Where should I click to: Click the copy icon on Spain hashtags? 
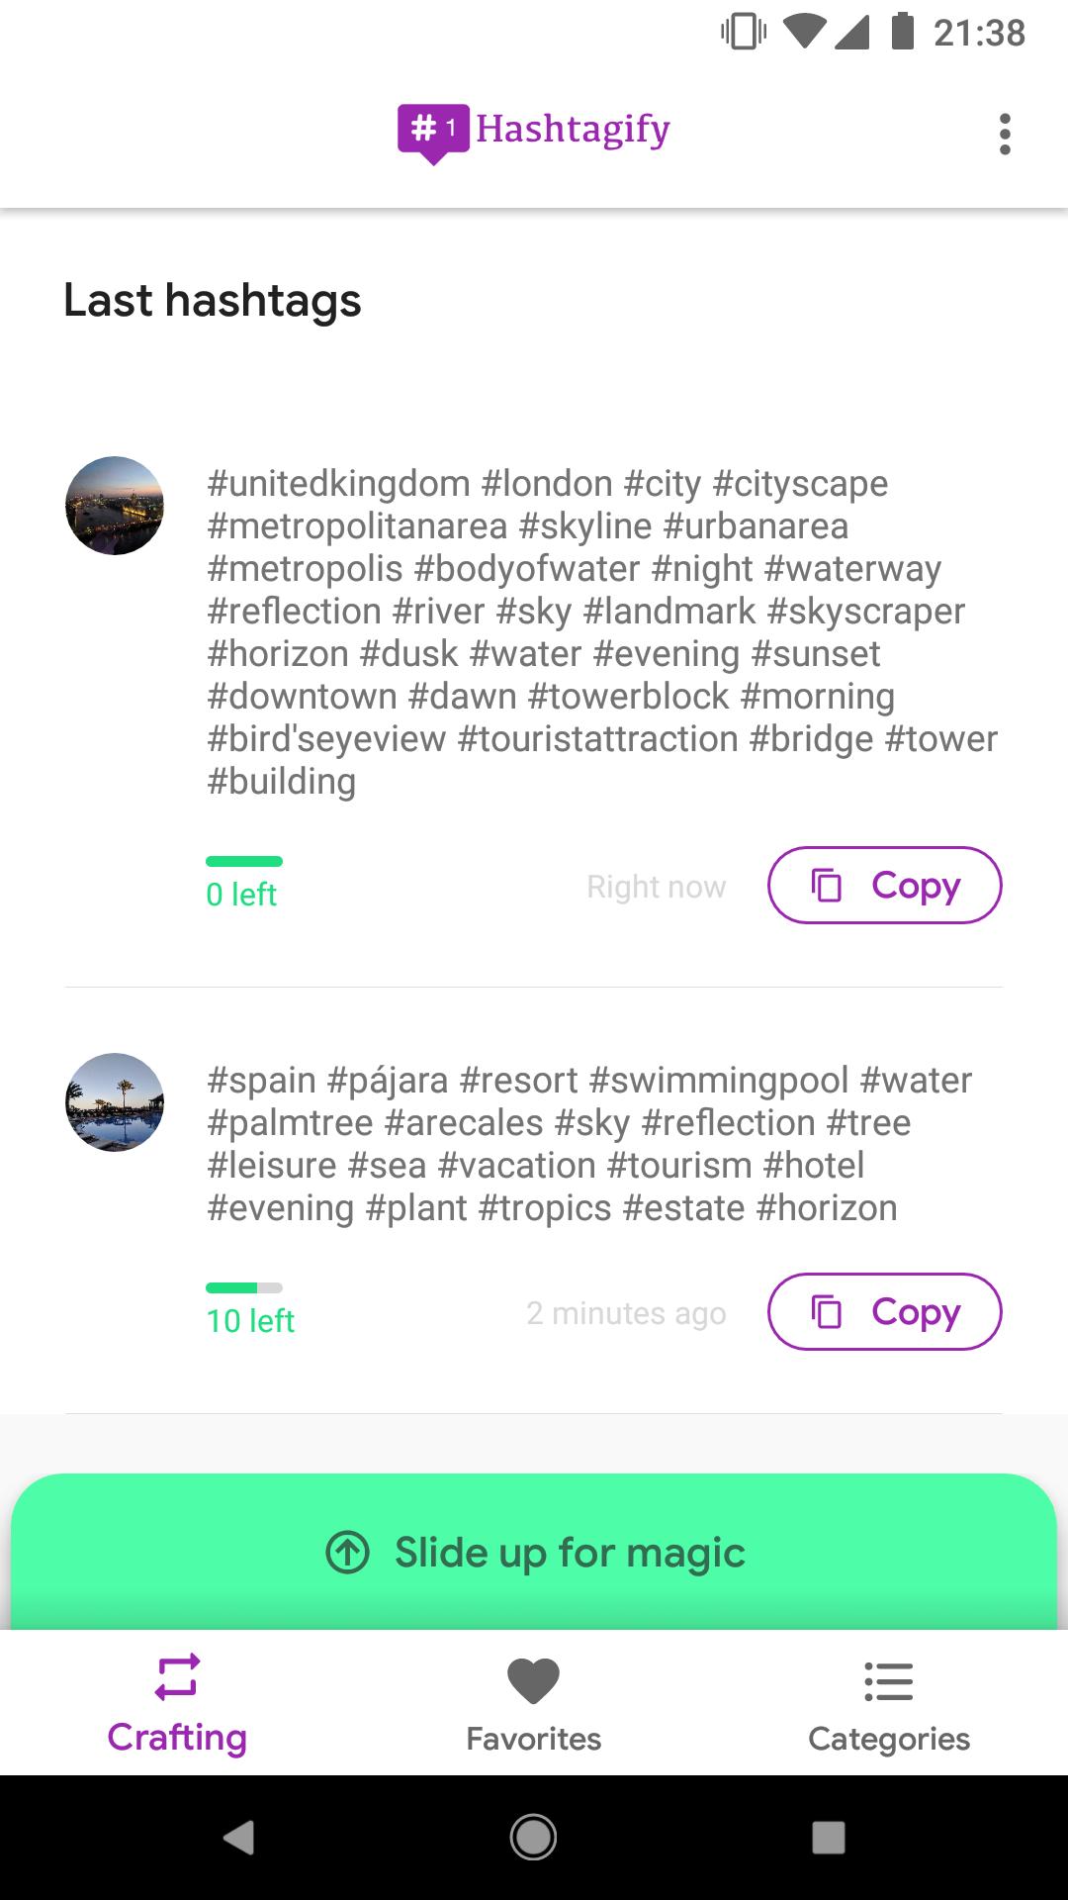click(x=827, y=1311)
